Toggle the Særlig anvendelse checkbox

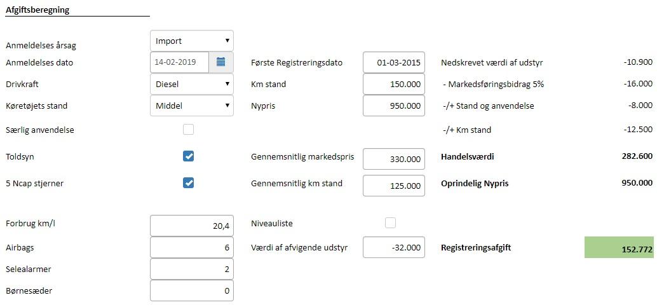[x=188, y=130]
